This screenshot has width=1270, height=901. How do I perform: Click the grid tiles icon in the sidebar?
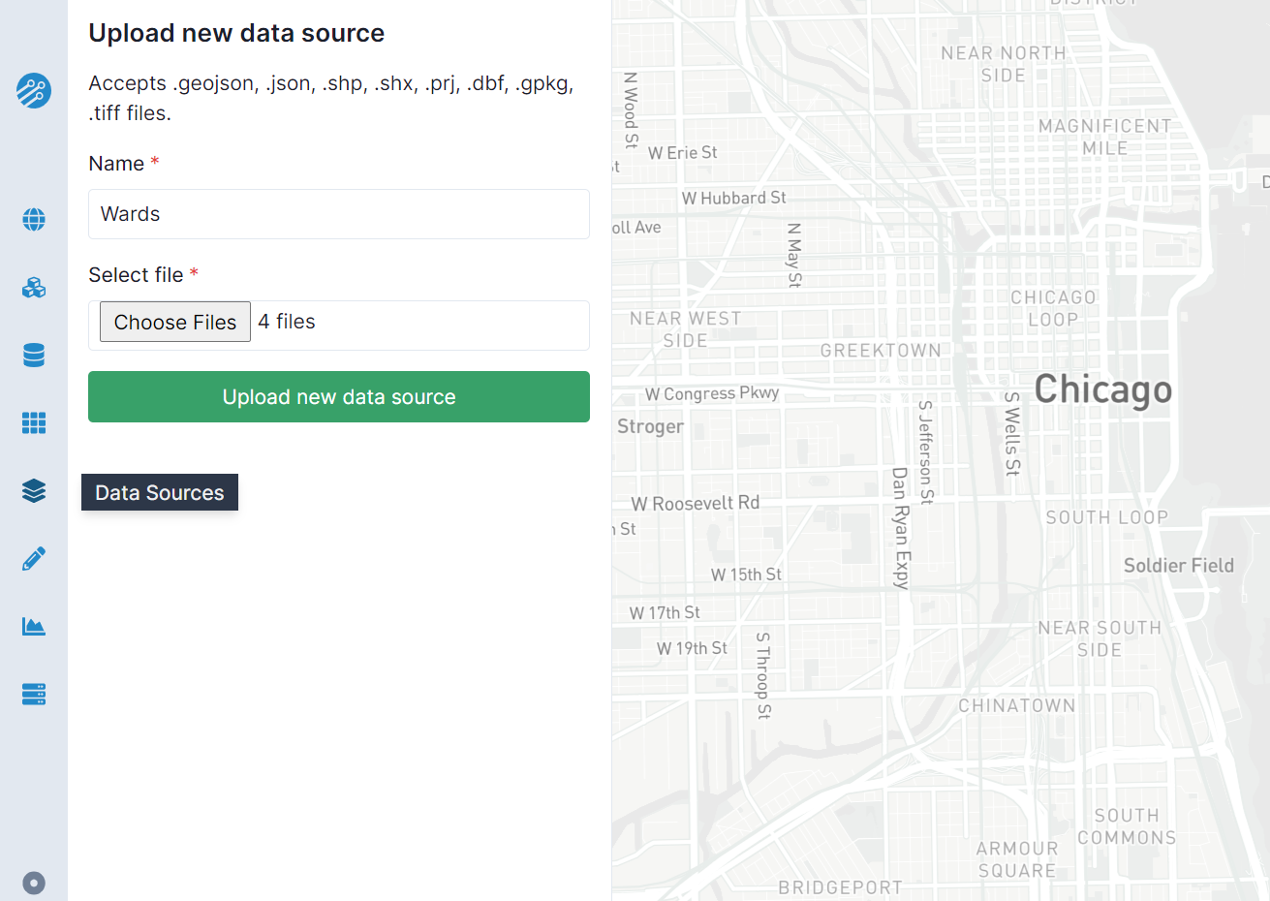click(33, 423)
